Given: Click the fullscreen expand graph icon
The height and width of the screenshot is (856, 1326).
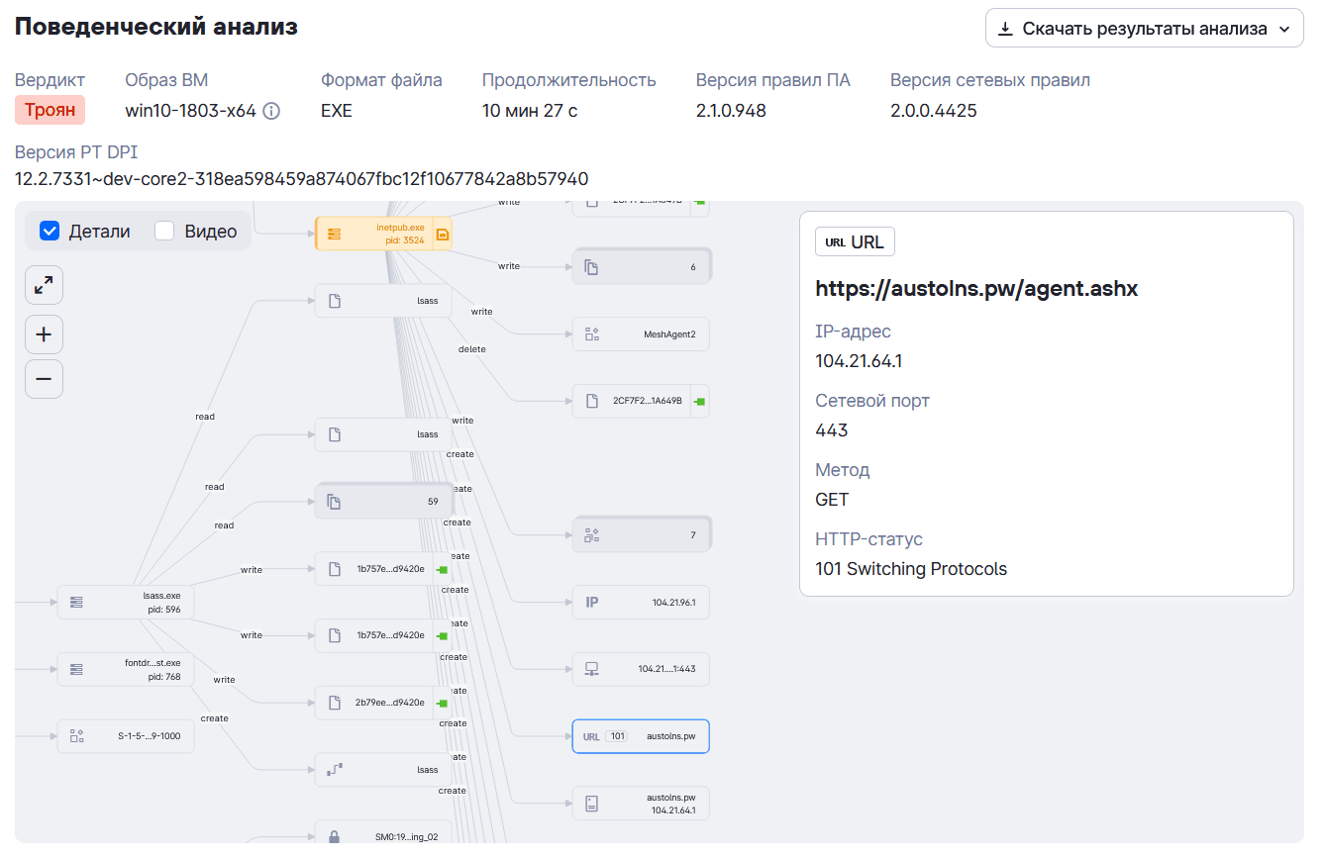Looking at the screenshot, I should (x=44, y=285).
